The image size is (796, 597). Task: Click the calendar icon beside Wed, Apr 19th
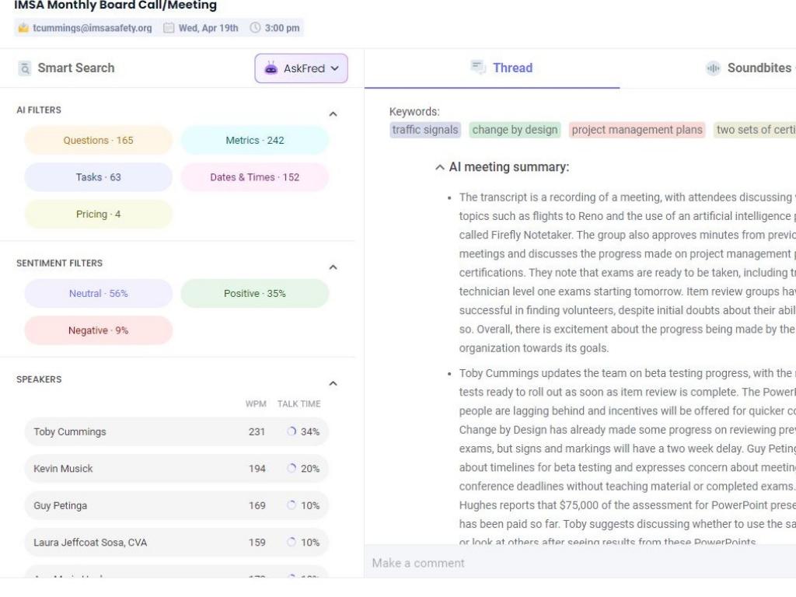pos(169,28)
